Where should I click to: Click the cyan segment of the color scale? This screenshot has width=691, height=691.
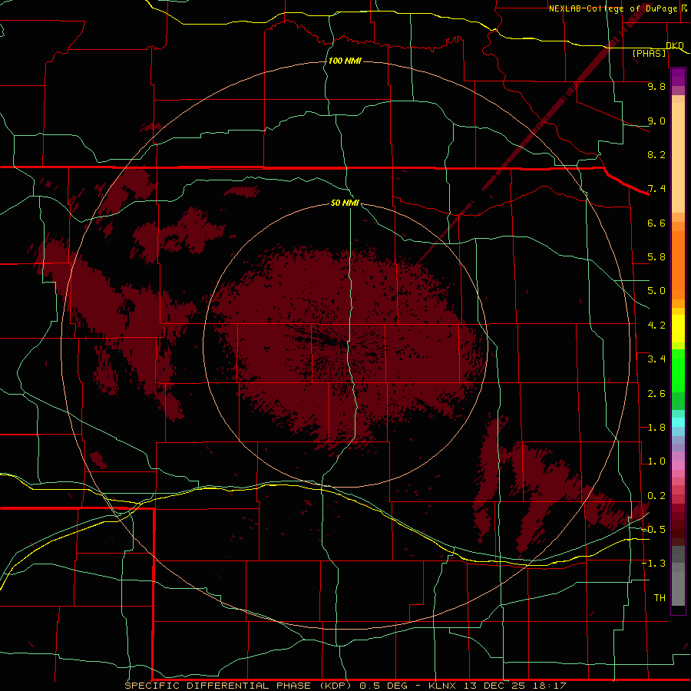tap(678, 422)
